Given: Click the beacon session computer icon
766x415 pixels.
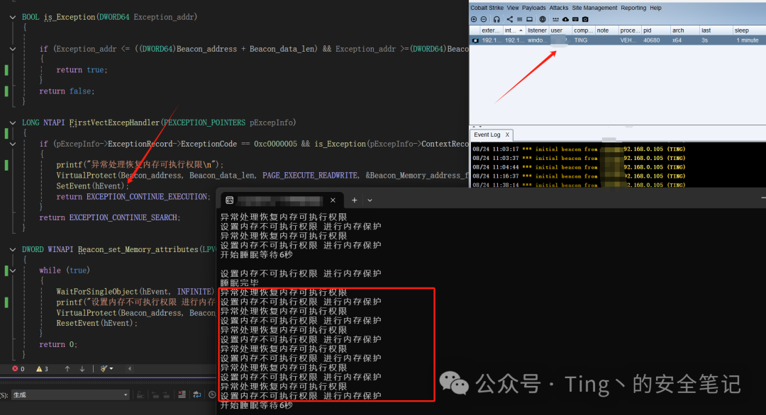Looking at the screenshot, I should (475, 40).
